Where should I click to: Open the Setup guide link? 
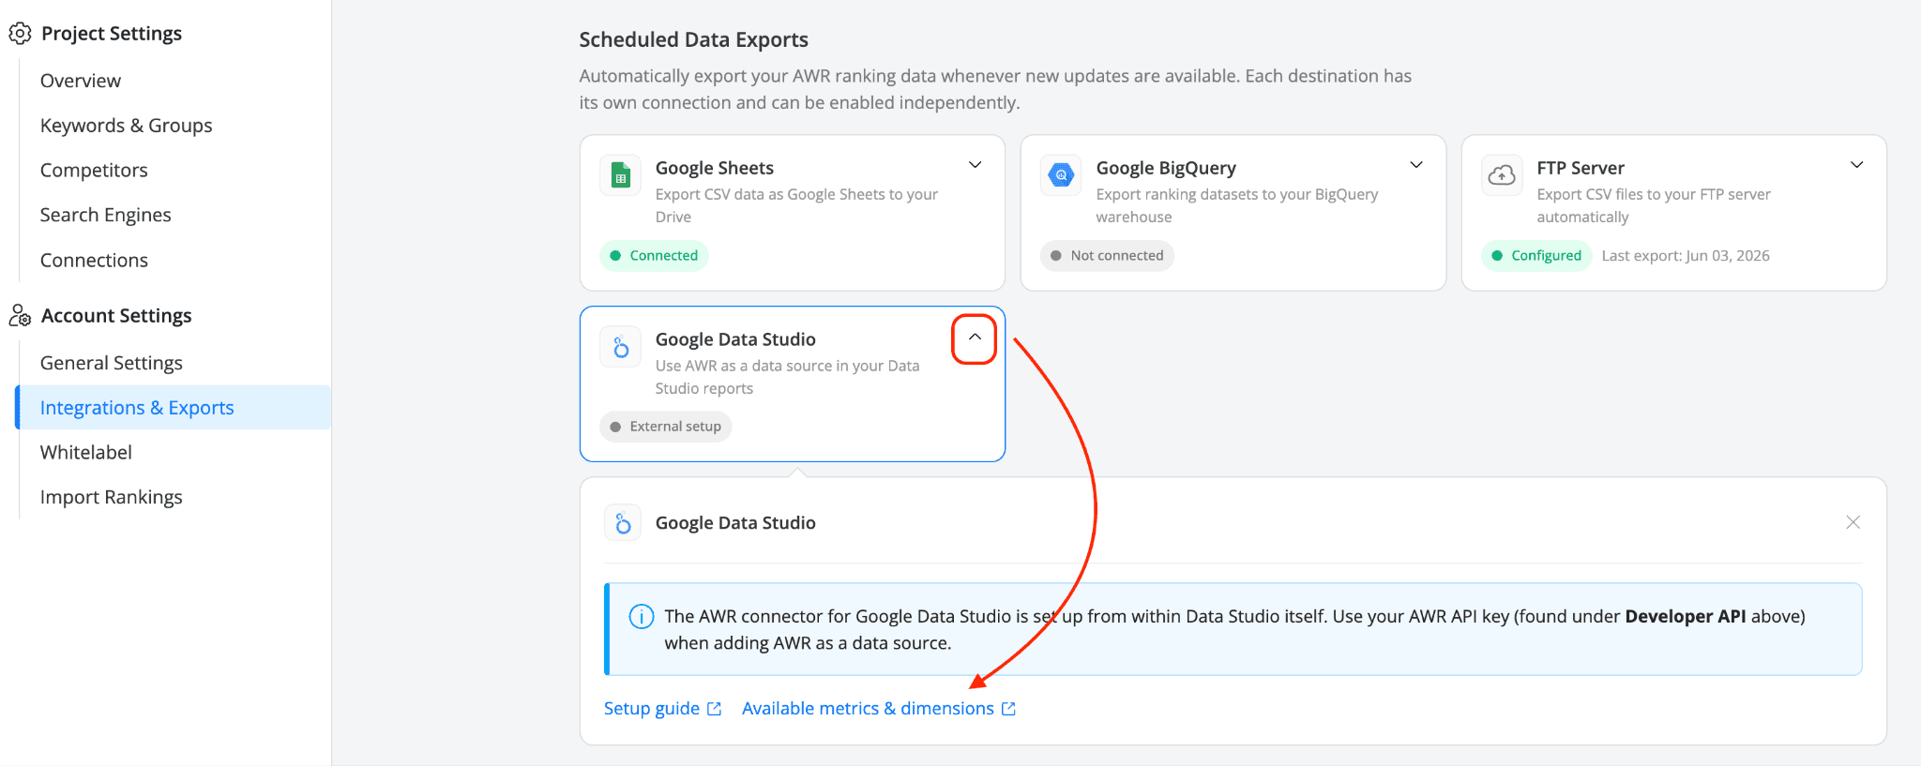pyautogui.click(x=652, y=709)
